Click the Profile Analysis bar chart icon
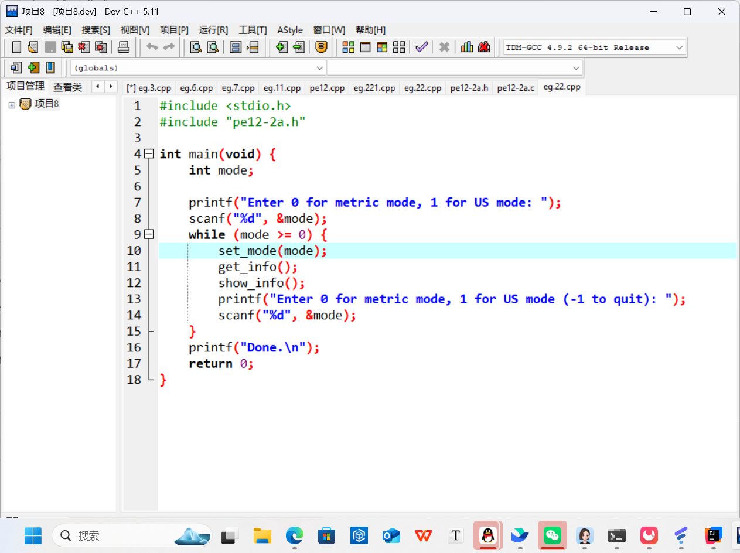This screenshot has height=553, width=740. tap(467, 47)
